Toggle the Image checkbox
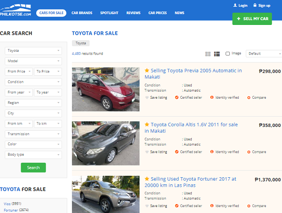Viewport: 282px width, 213px height. (x=227, y=54)
